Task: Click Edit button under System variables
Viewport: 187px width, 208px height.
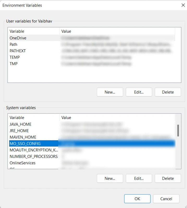Action: (x=139, y=179)
